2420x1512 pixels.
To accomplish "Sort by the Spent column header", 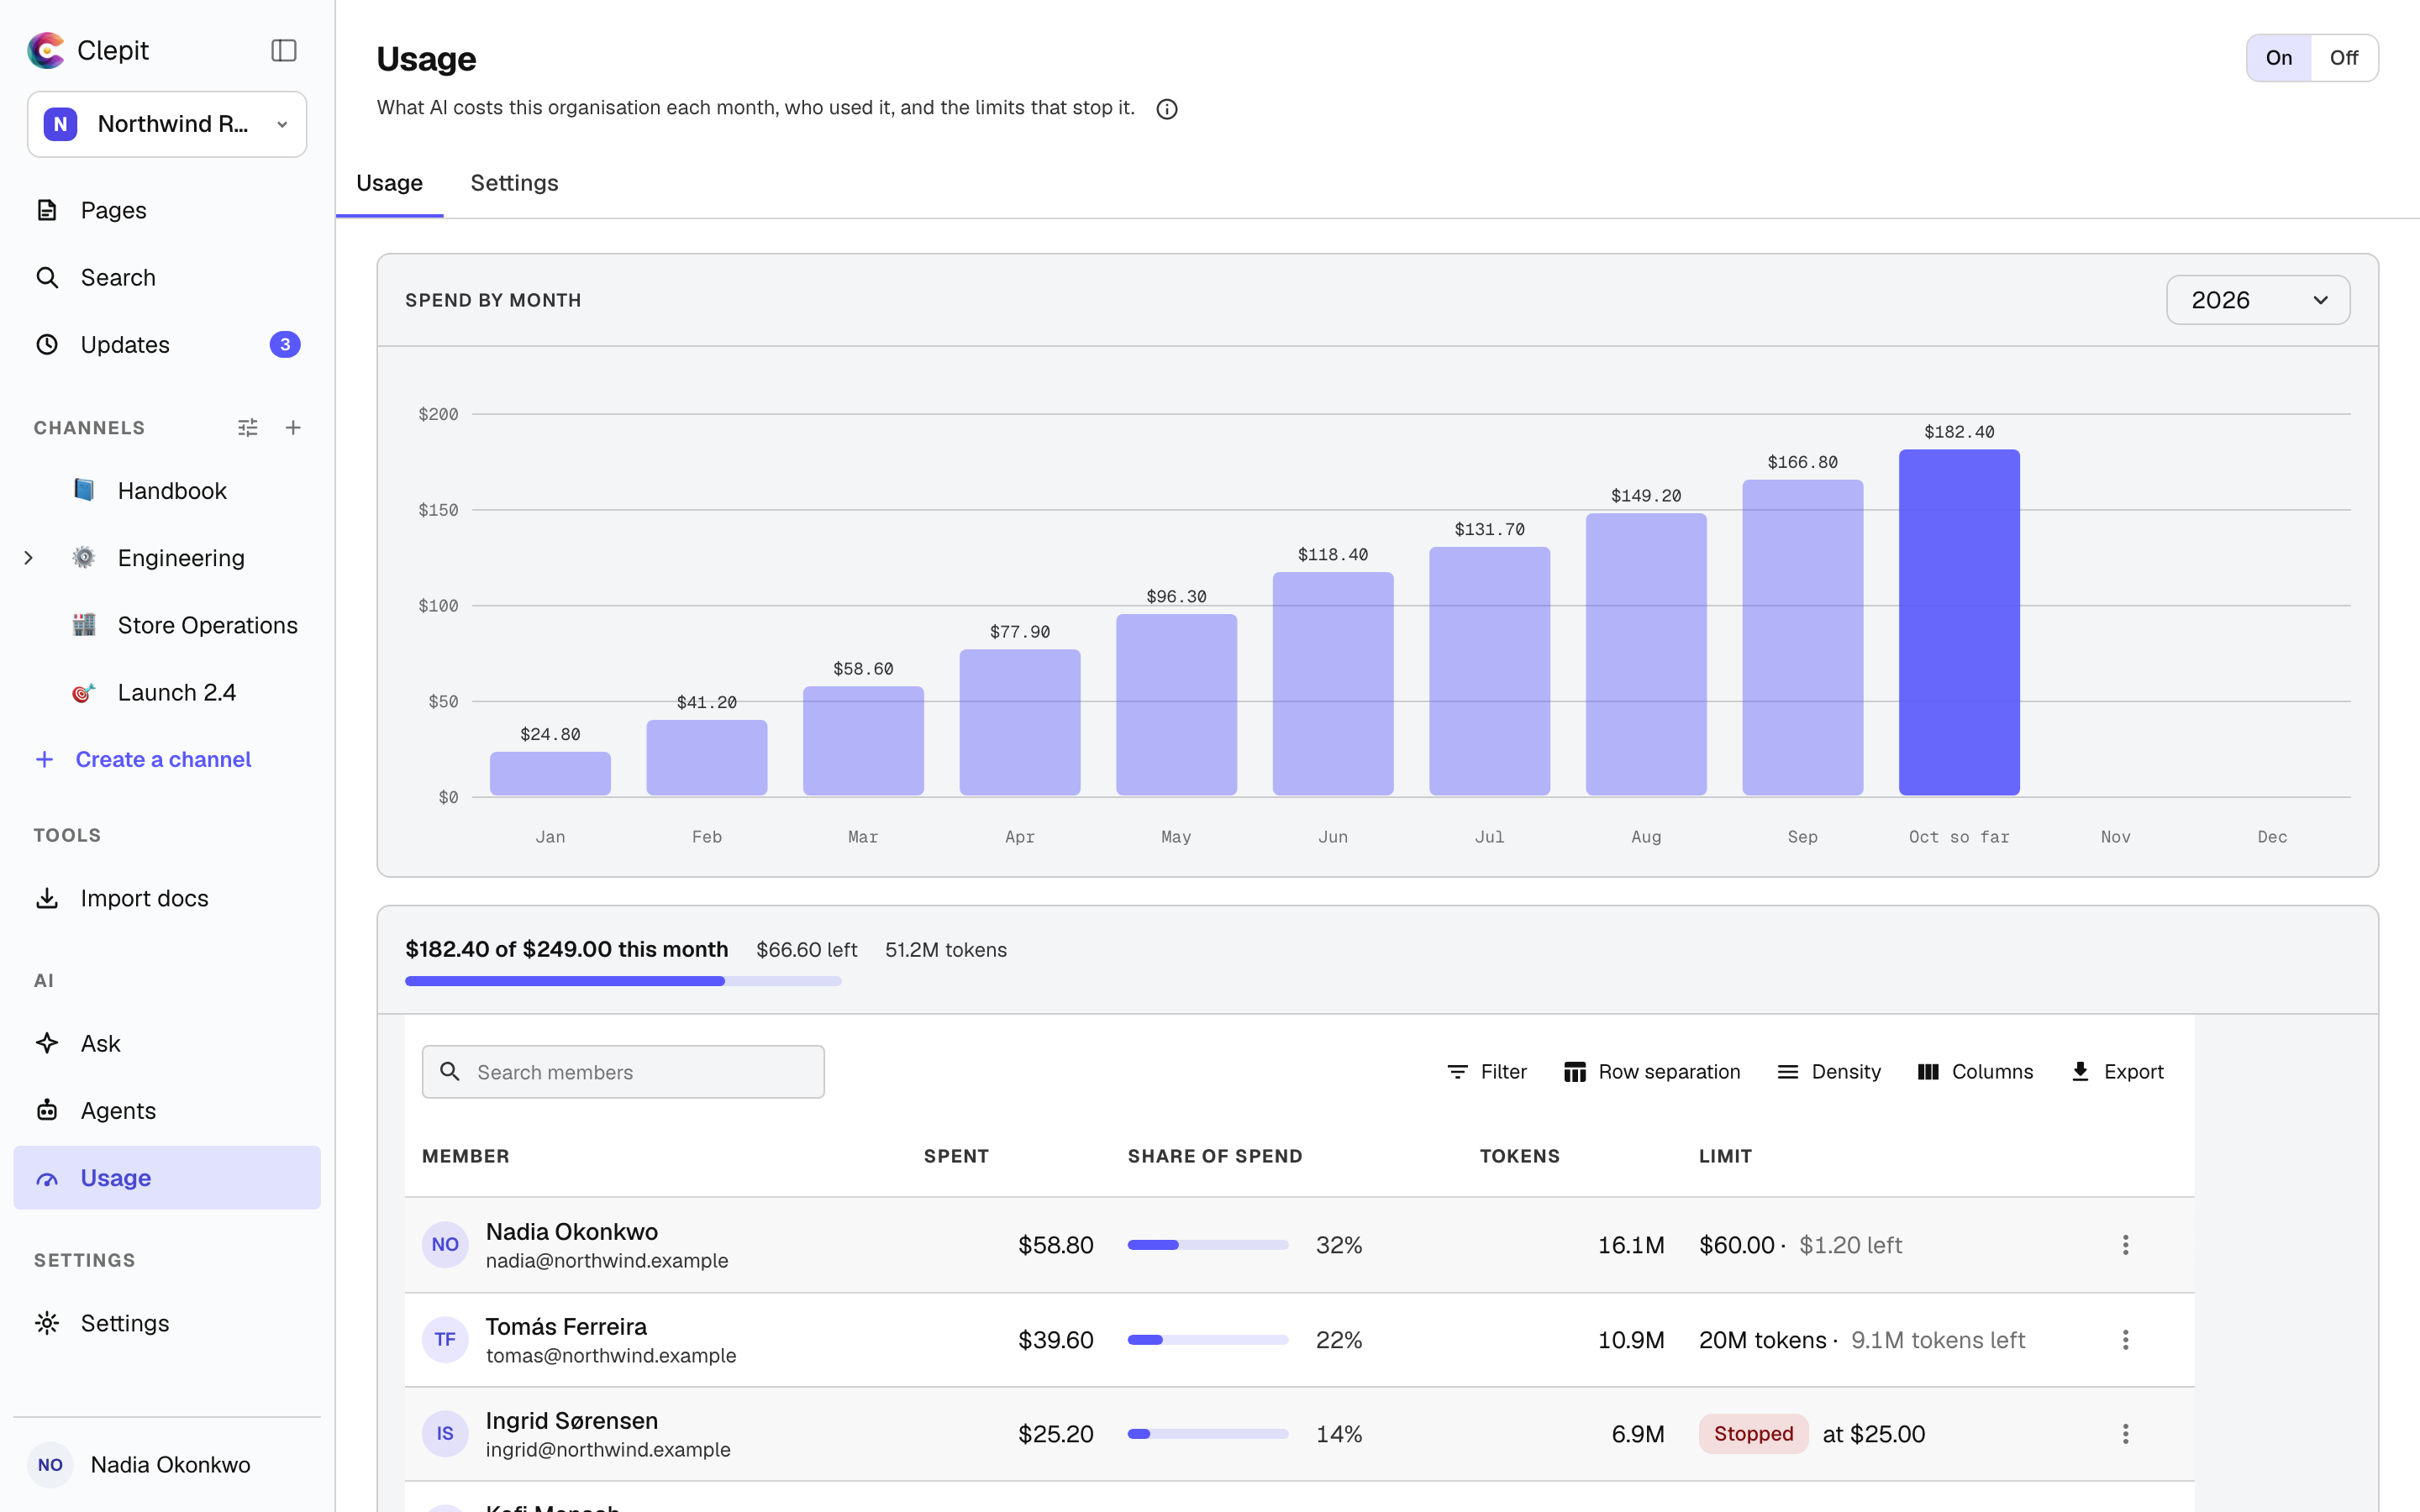I will point(956,1156).
